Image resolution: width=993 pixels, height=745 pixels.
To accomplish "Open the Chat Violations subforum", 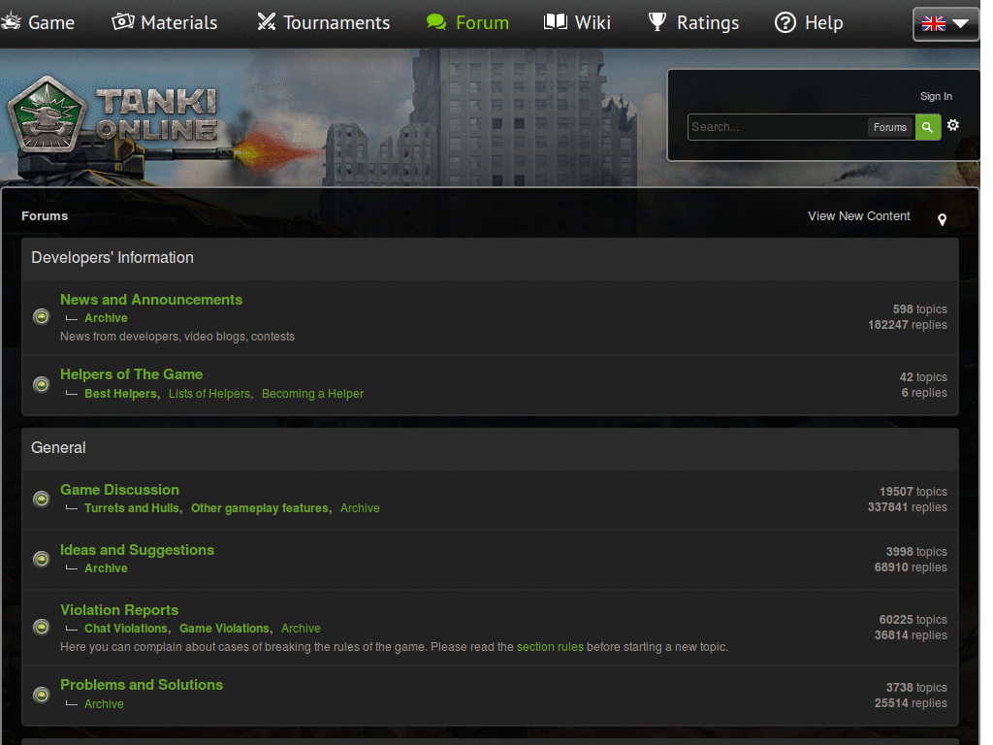I will (x=126, y=629).
